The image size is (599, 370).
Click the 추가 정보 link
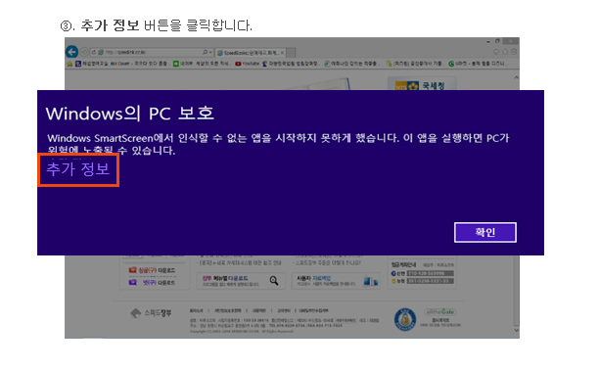(78, 169)
